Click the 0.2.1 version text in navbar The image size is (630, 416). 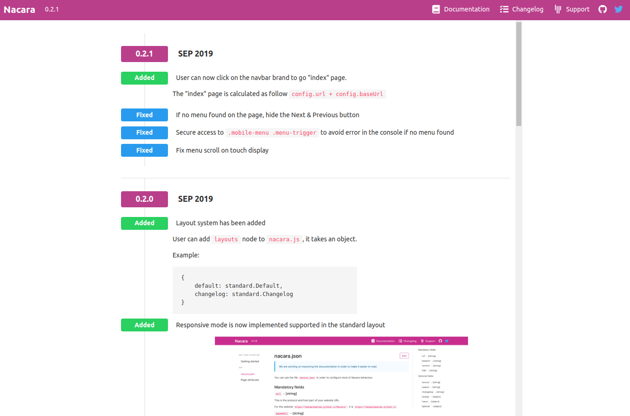pos(52,9)
